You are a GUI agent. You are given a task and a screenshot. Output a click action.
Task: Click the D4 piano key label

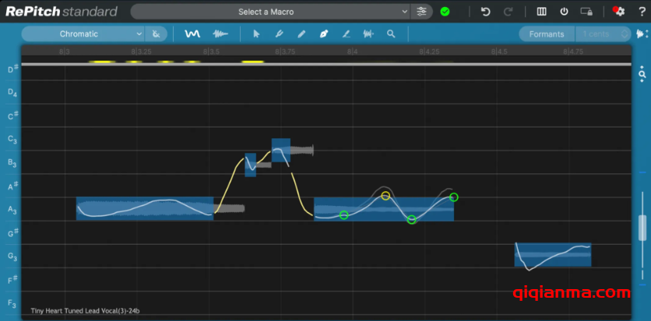tap(12, 92)
